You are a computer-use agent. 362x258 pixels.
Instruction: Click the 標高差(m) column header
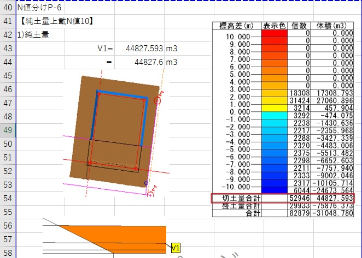coord(236,26)
